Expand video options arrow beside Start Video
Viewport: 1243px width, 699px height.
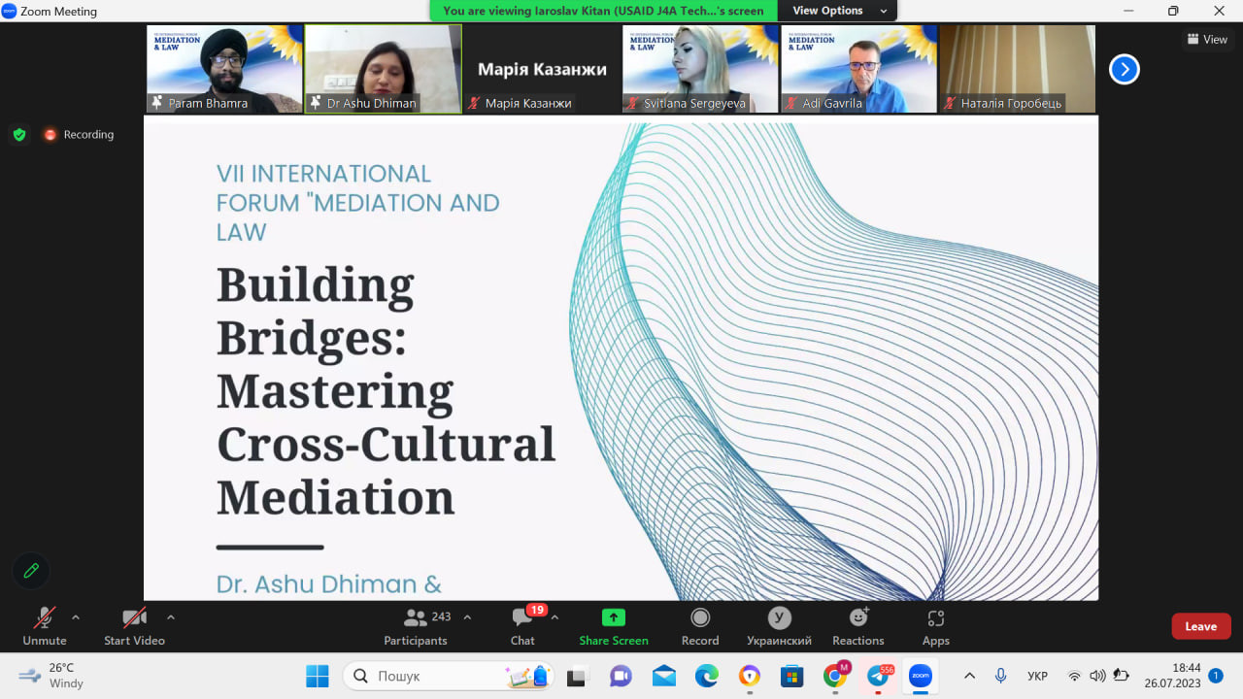click(x=171, y=616)
